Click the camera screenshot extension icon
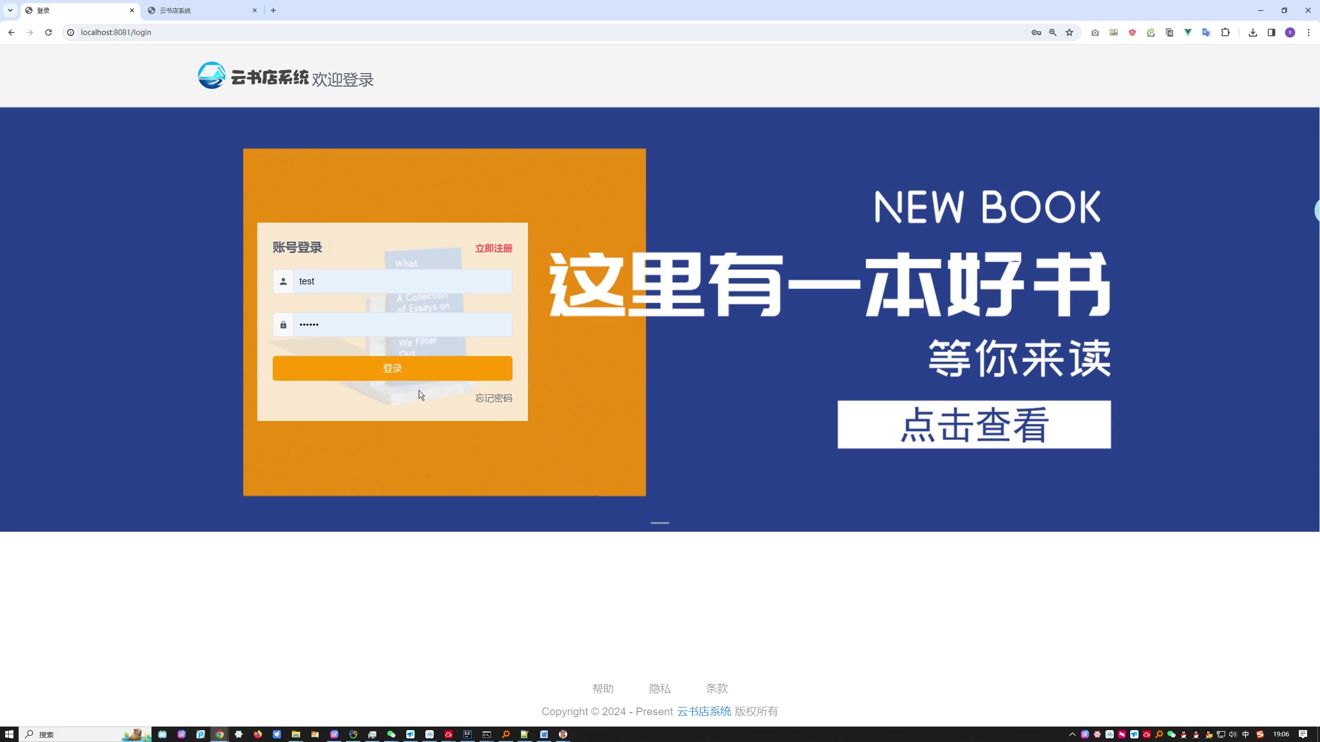1320x742 pixels. click(1095, 32)
